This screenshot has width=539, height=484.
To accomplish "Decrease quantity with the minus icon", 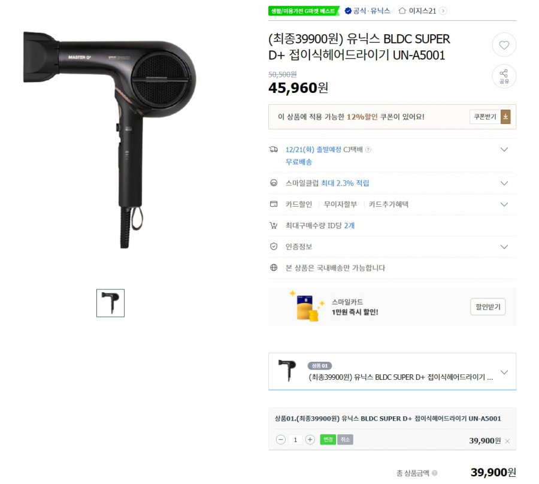I will 281,440.
